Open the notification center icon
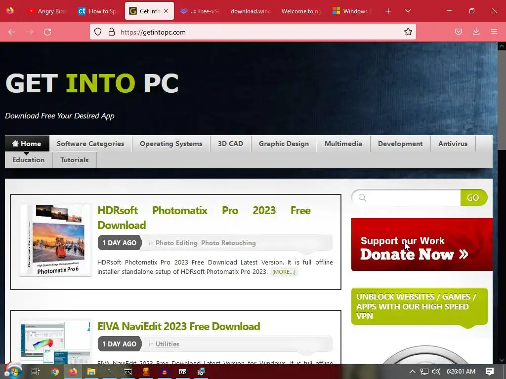Image resolution: width=506 pixels, height=379 pixels. coord(490,372)
